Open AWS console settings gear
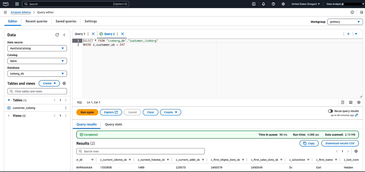365x172 pixels. tap(283, 4)
